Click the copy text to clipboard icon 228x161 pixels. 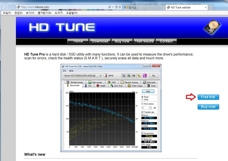(x=124, y=75)
